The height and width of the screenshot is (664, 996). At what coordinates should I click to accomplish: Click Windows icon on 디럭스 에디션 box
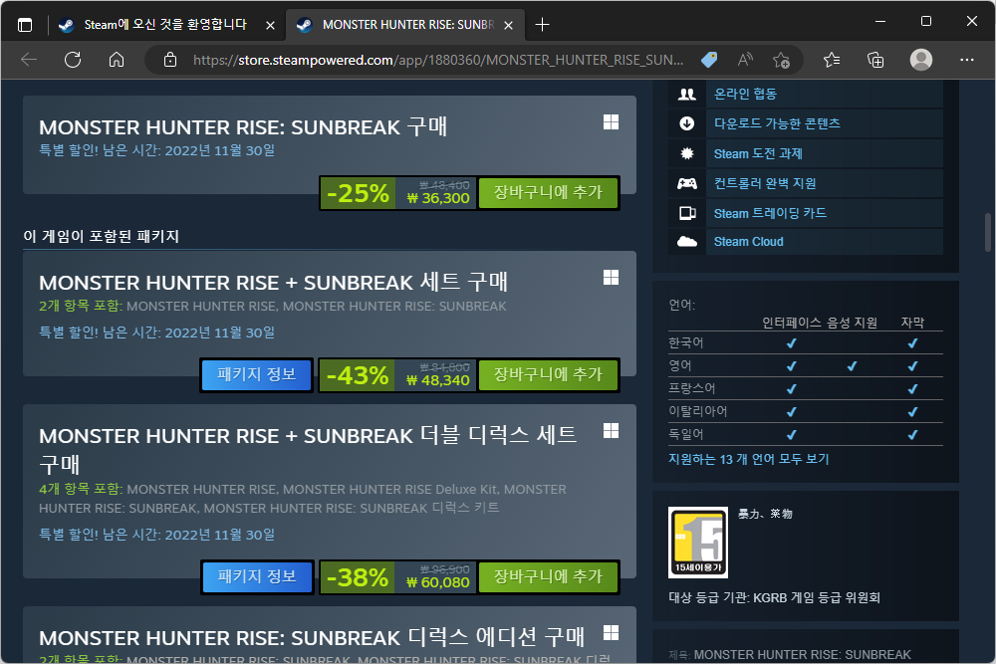612,633
